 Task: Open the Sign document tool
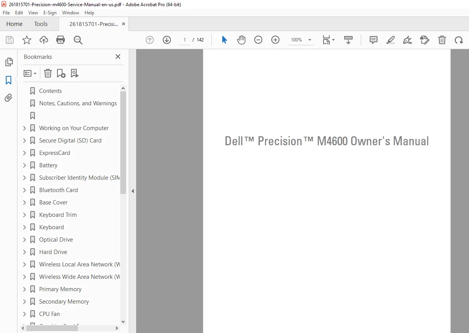point(408,40)
